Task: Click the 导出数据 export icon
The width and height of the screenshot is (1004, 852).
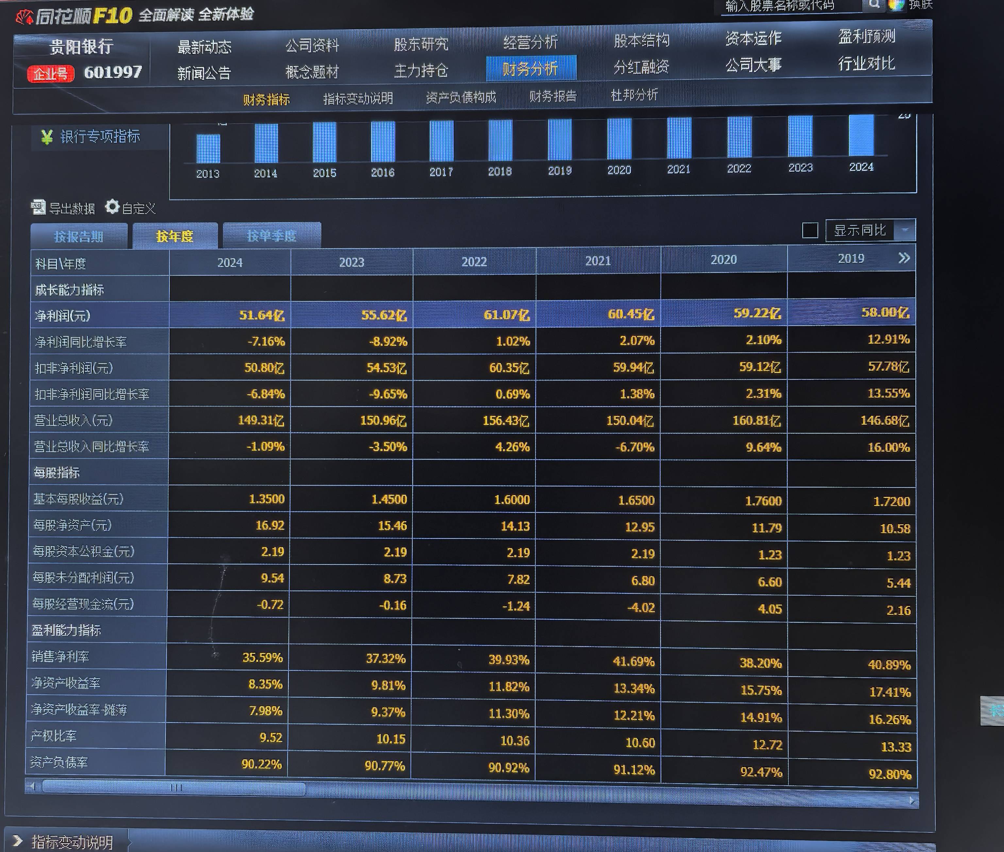Action: click(x=38, y=207)
